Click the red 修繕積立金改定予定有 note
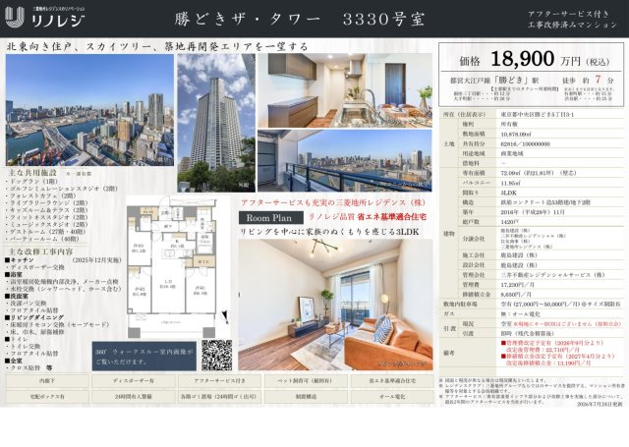The width and height of the screenshot is (629, 447). click(x=557, y=356)
